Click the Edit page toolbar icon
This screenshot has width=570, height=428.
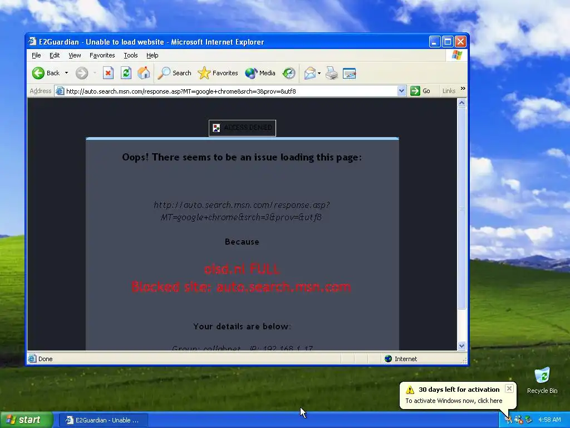(350, 73)
